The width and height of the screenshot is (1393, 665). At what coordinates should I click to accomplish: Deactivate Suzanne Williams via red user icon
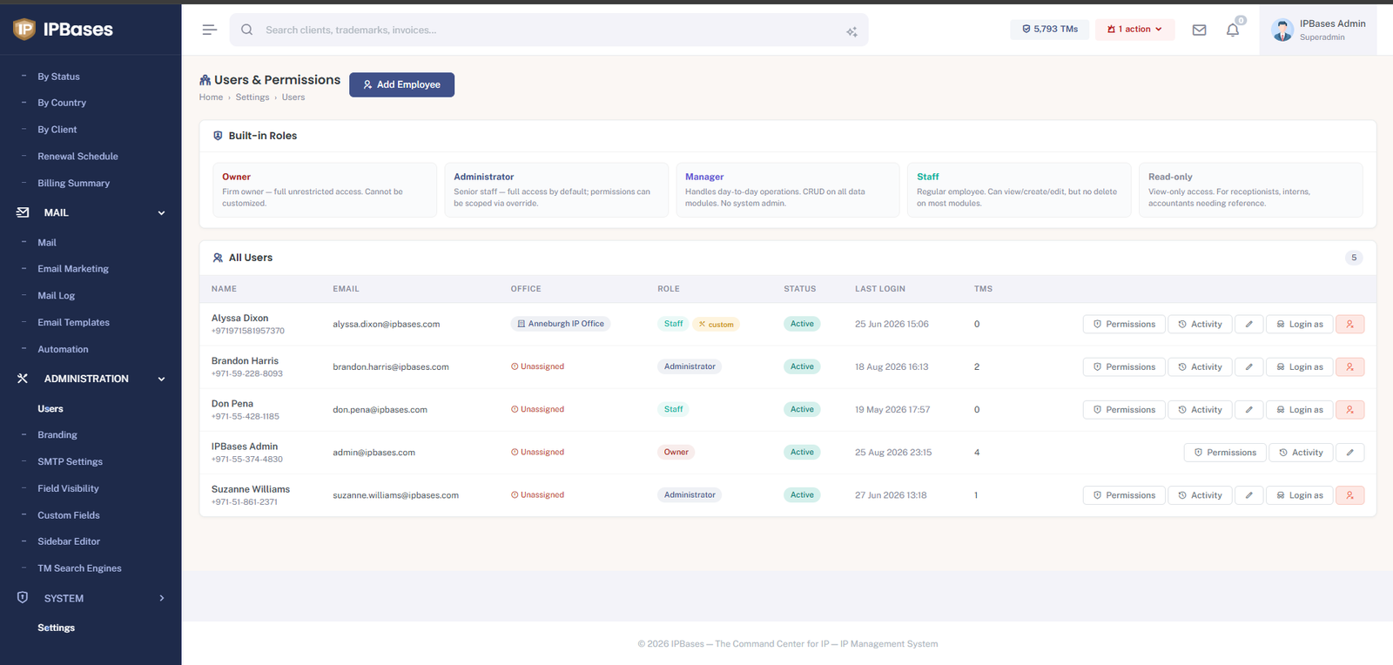[1349, 494]
